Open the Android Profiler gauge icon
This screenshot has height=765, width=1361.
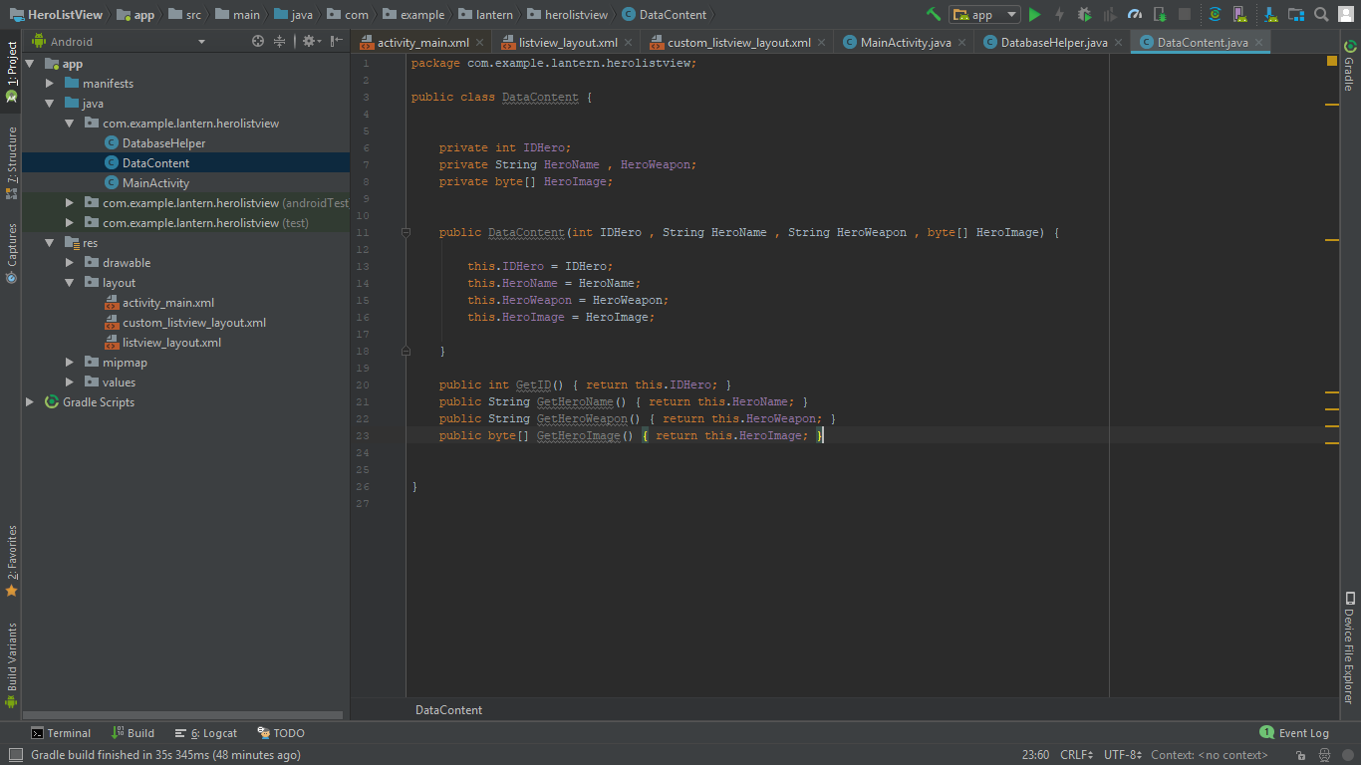[x=1134, y=14]
